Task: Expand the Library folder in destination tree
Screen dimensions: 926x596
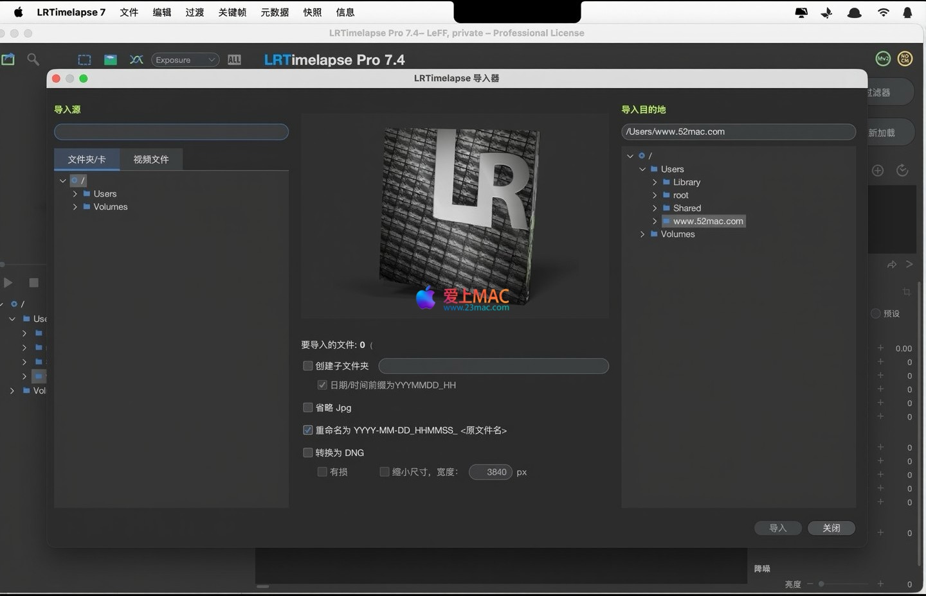Action: (x=655, y=182)
